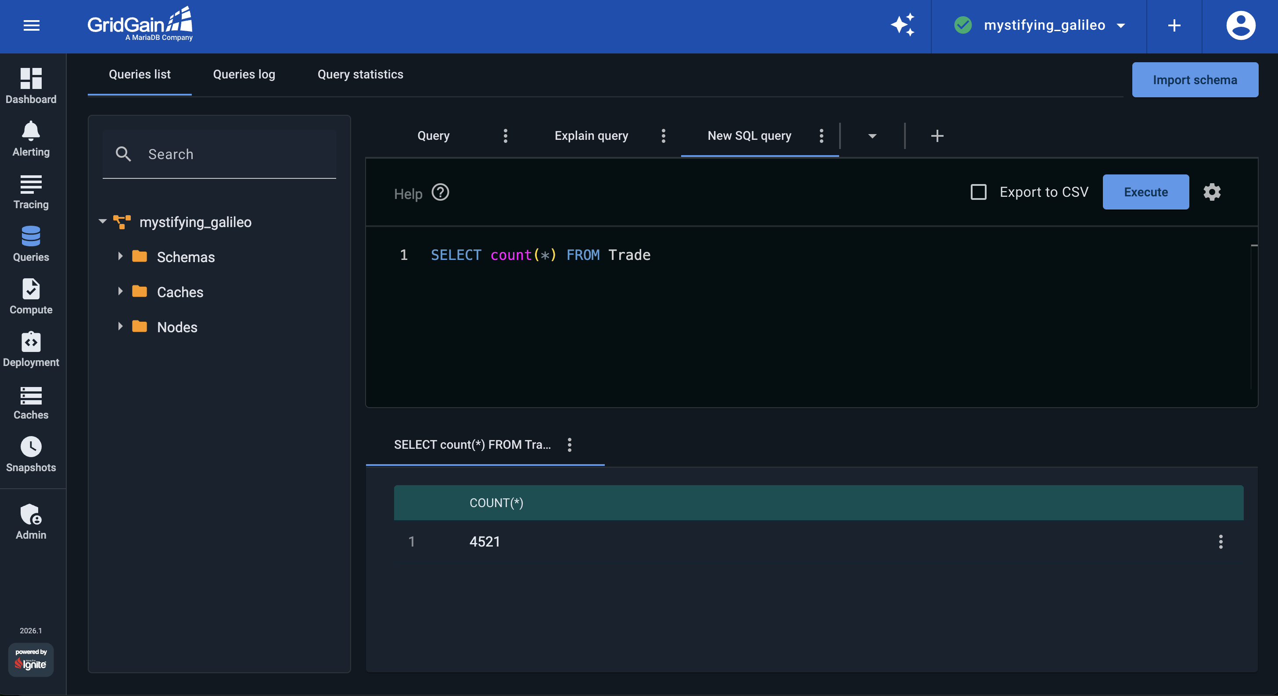The image size is (1278, 696).
Task: Open the hamburger navigation menu
Action: (31, 25)
